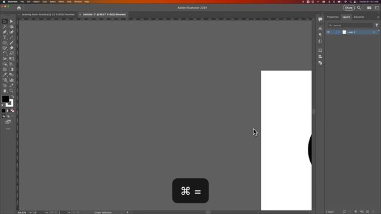Select the Blend tool
This screenshot has height=214, width=381.
click(11, 75)
